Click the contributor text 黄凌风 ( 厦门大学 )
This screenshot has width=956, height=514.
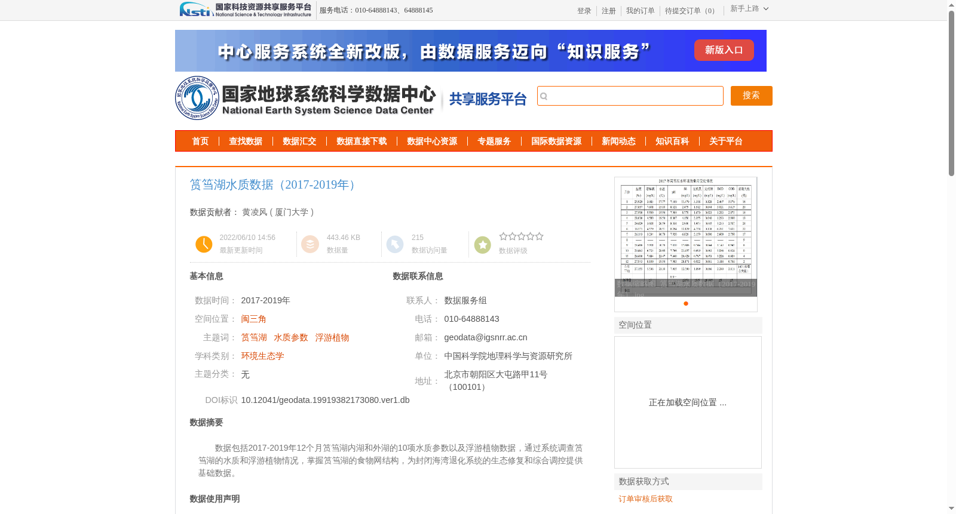[x=278, y=212]
